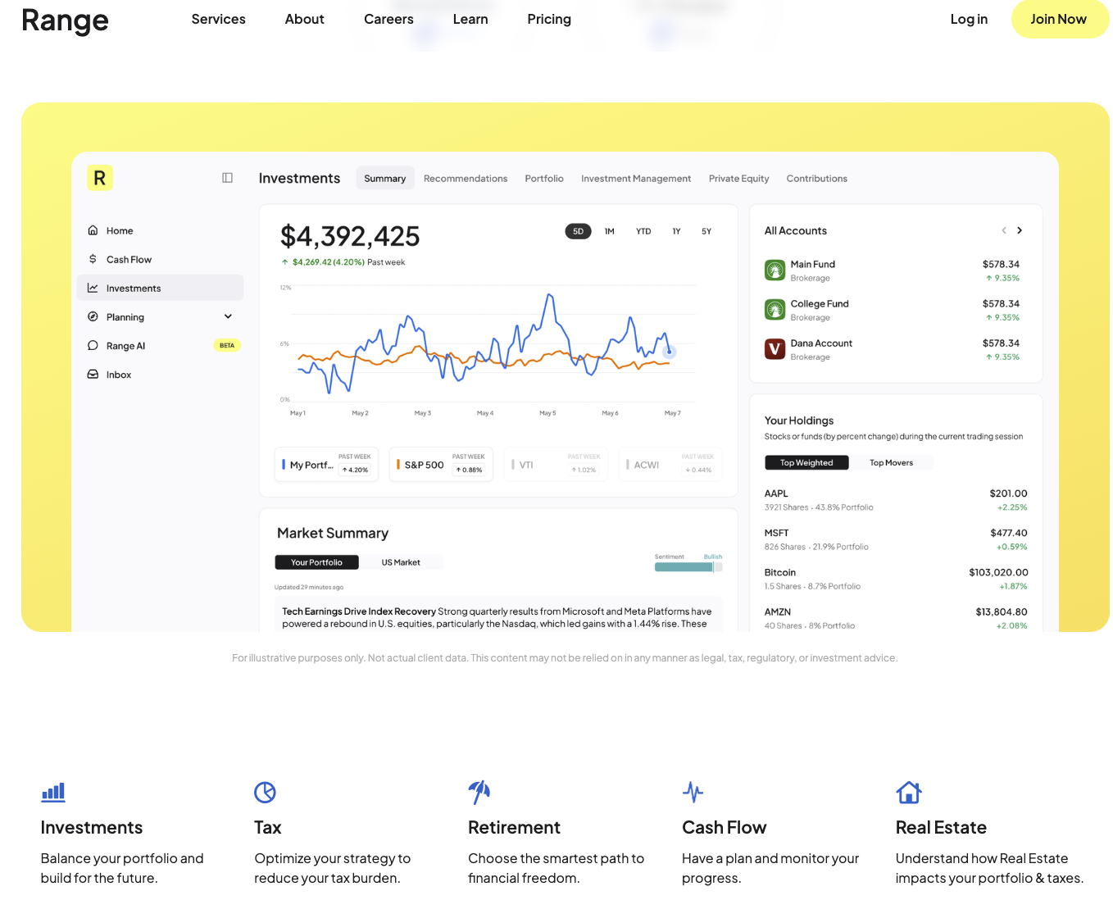Open the Inbox tray icon

(x=93, y=375)
